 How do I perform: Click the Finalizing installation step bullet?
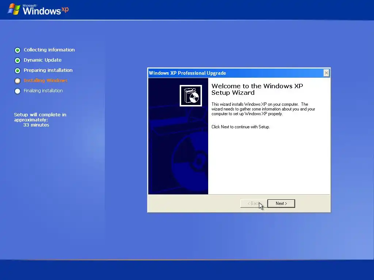click(x=18, y=91)
